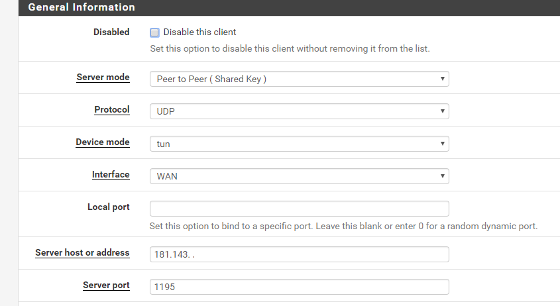Click the Server host or address field
This screenshot has width=560, height=306.
tap(299, 254)
